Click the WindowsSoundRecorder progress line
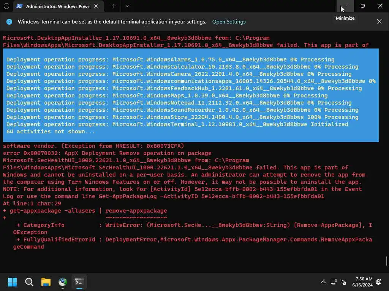The image size is (389, 291). click(182, 110)
